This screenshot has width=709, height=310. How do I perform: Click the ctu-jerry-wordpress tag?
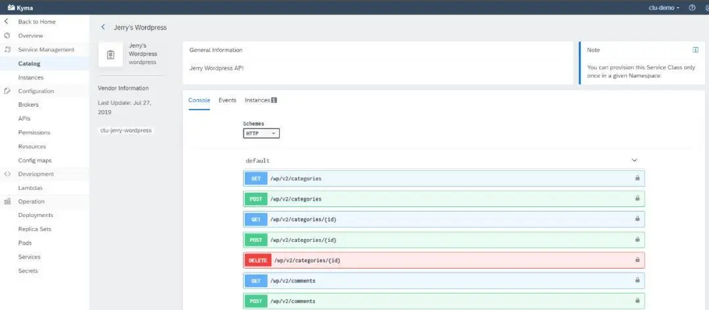[126, 130]
